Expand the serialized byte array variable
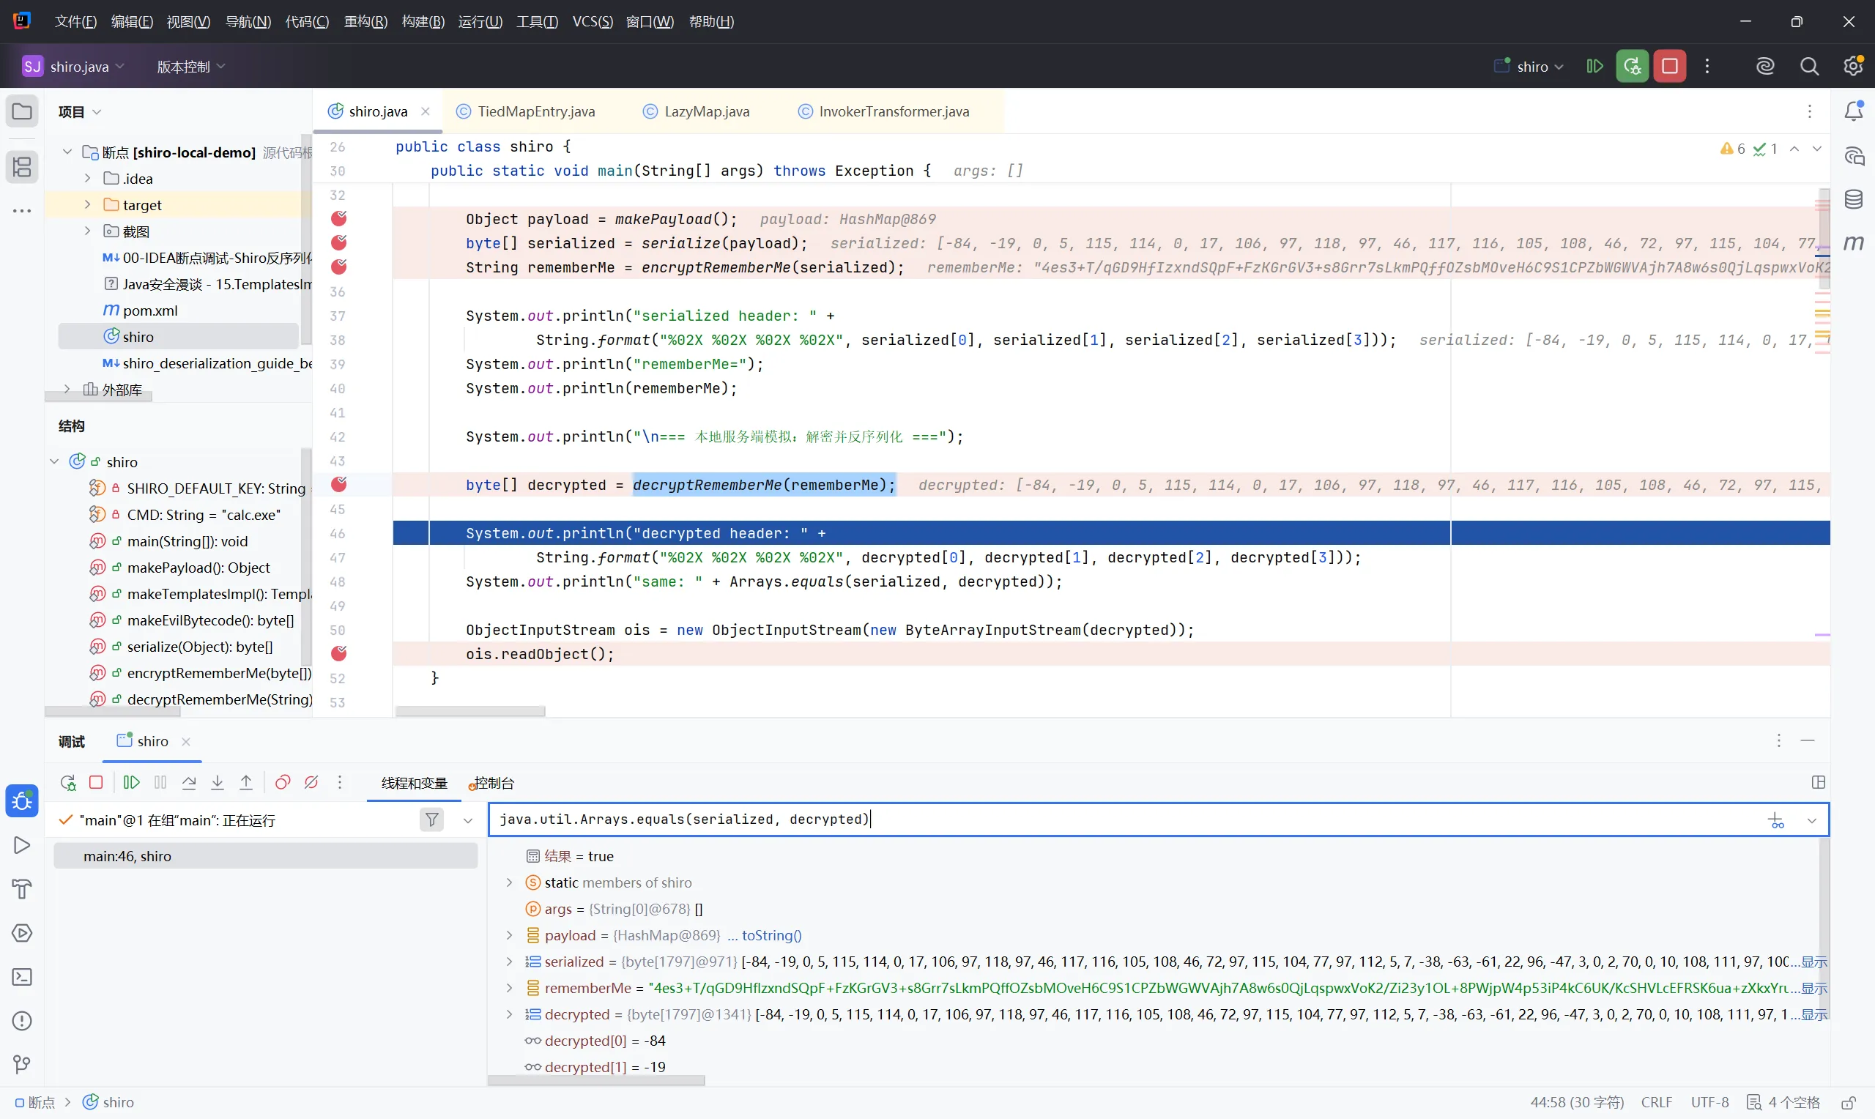This screenshot has width=1875, height=1119. pos(510,962)
